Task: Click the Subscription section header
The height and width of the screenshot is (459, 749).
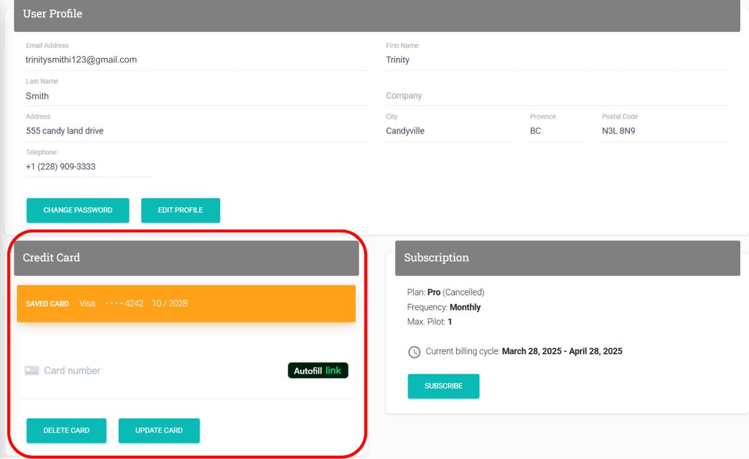Action: 436,257
